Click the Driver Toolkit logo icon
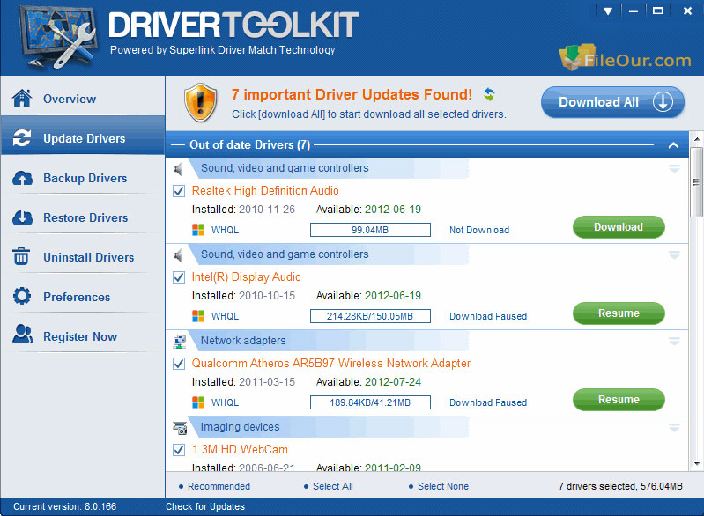Viewport: 704px width, 516px height. point(57,38)
